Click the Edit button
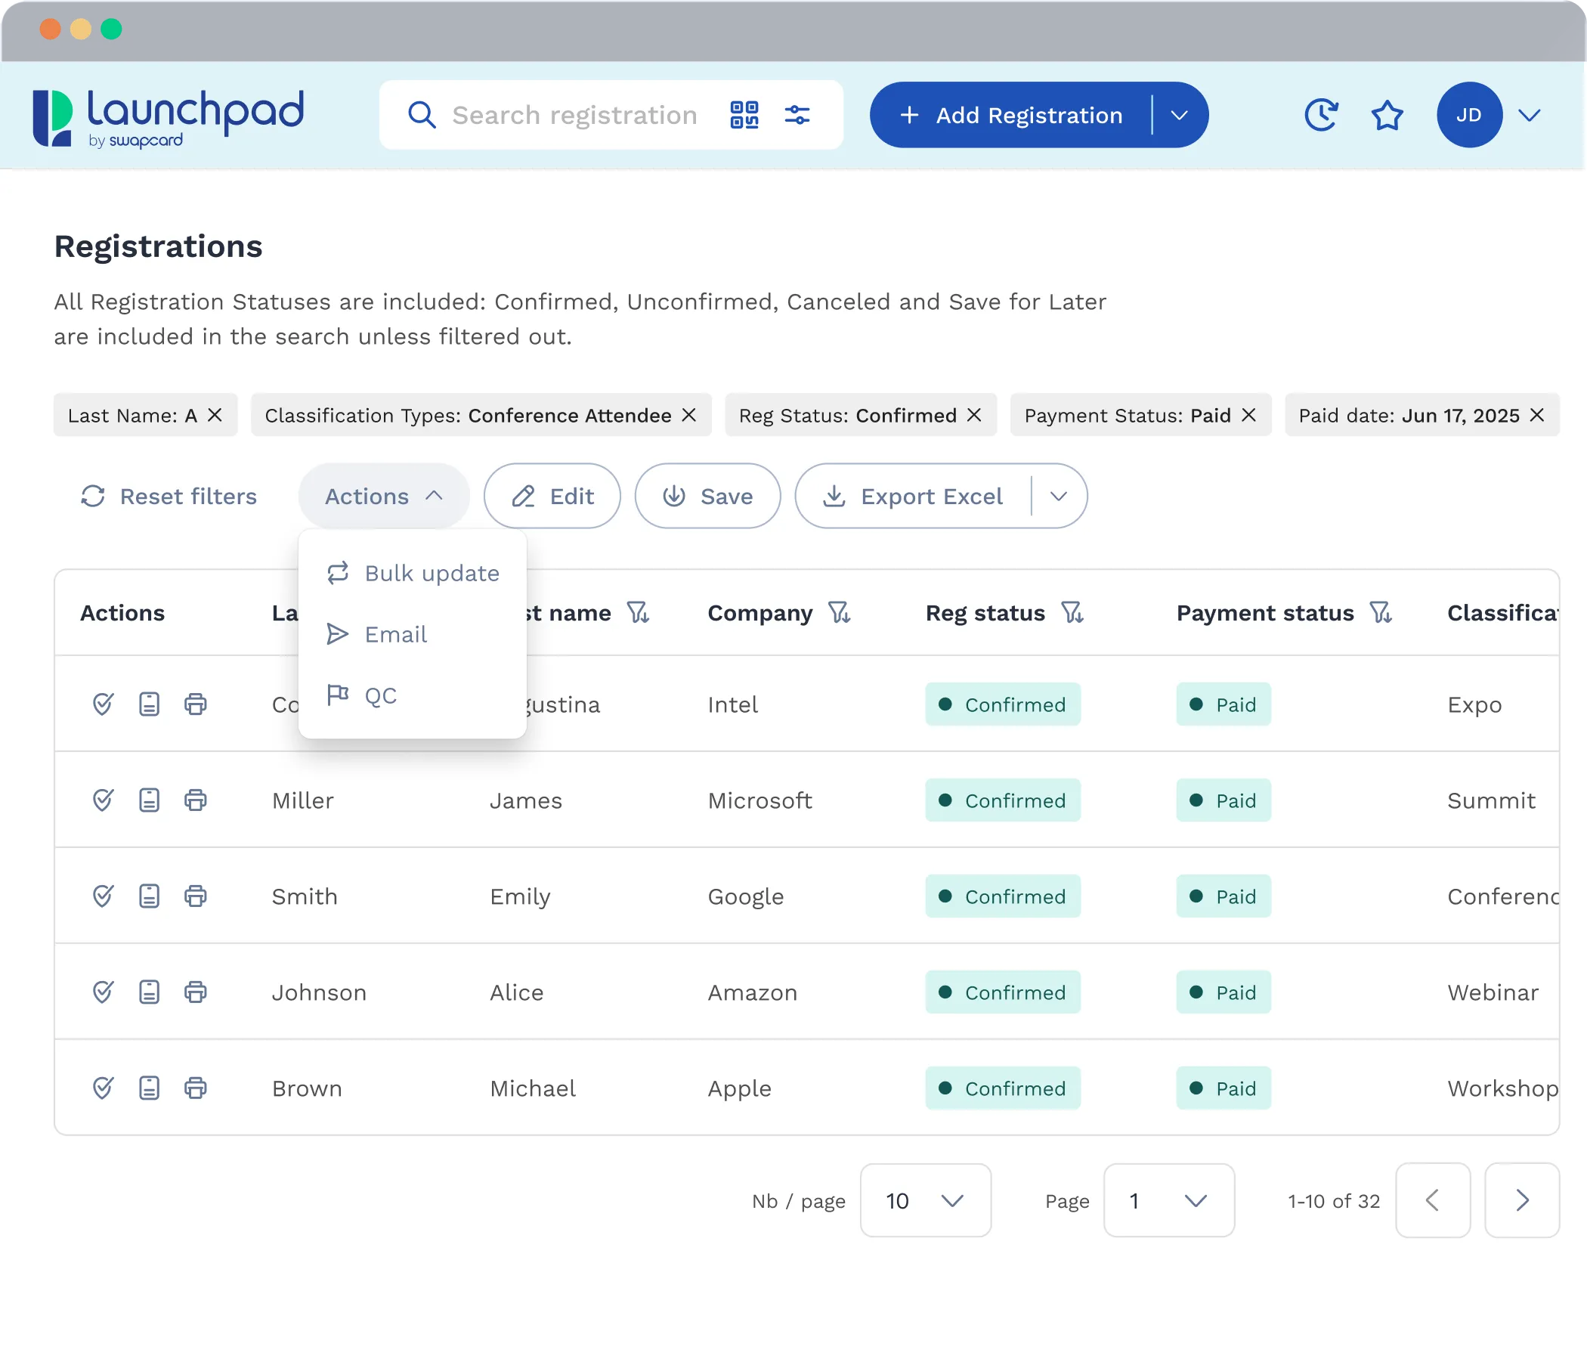This screenshot has width=1587, height=1362. [552, 496]
